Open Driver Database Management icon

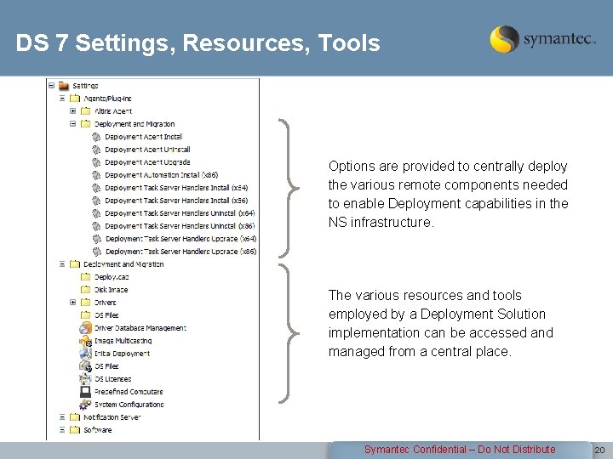(x=85, y=328)
